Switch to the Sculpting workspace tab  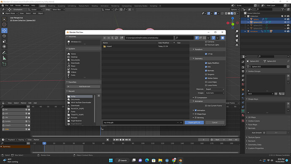coord(61,6)
